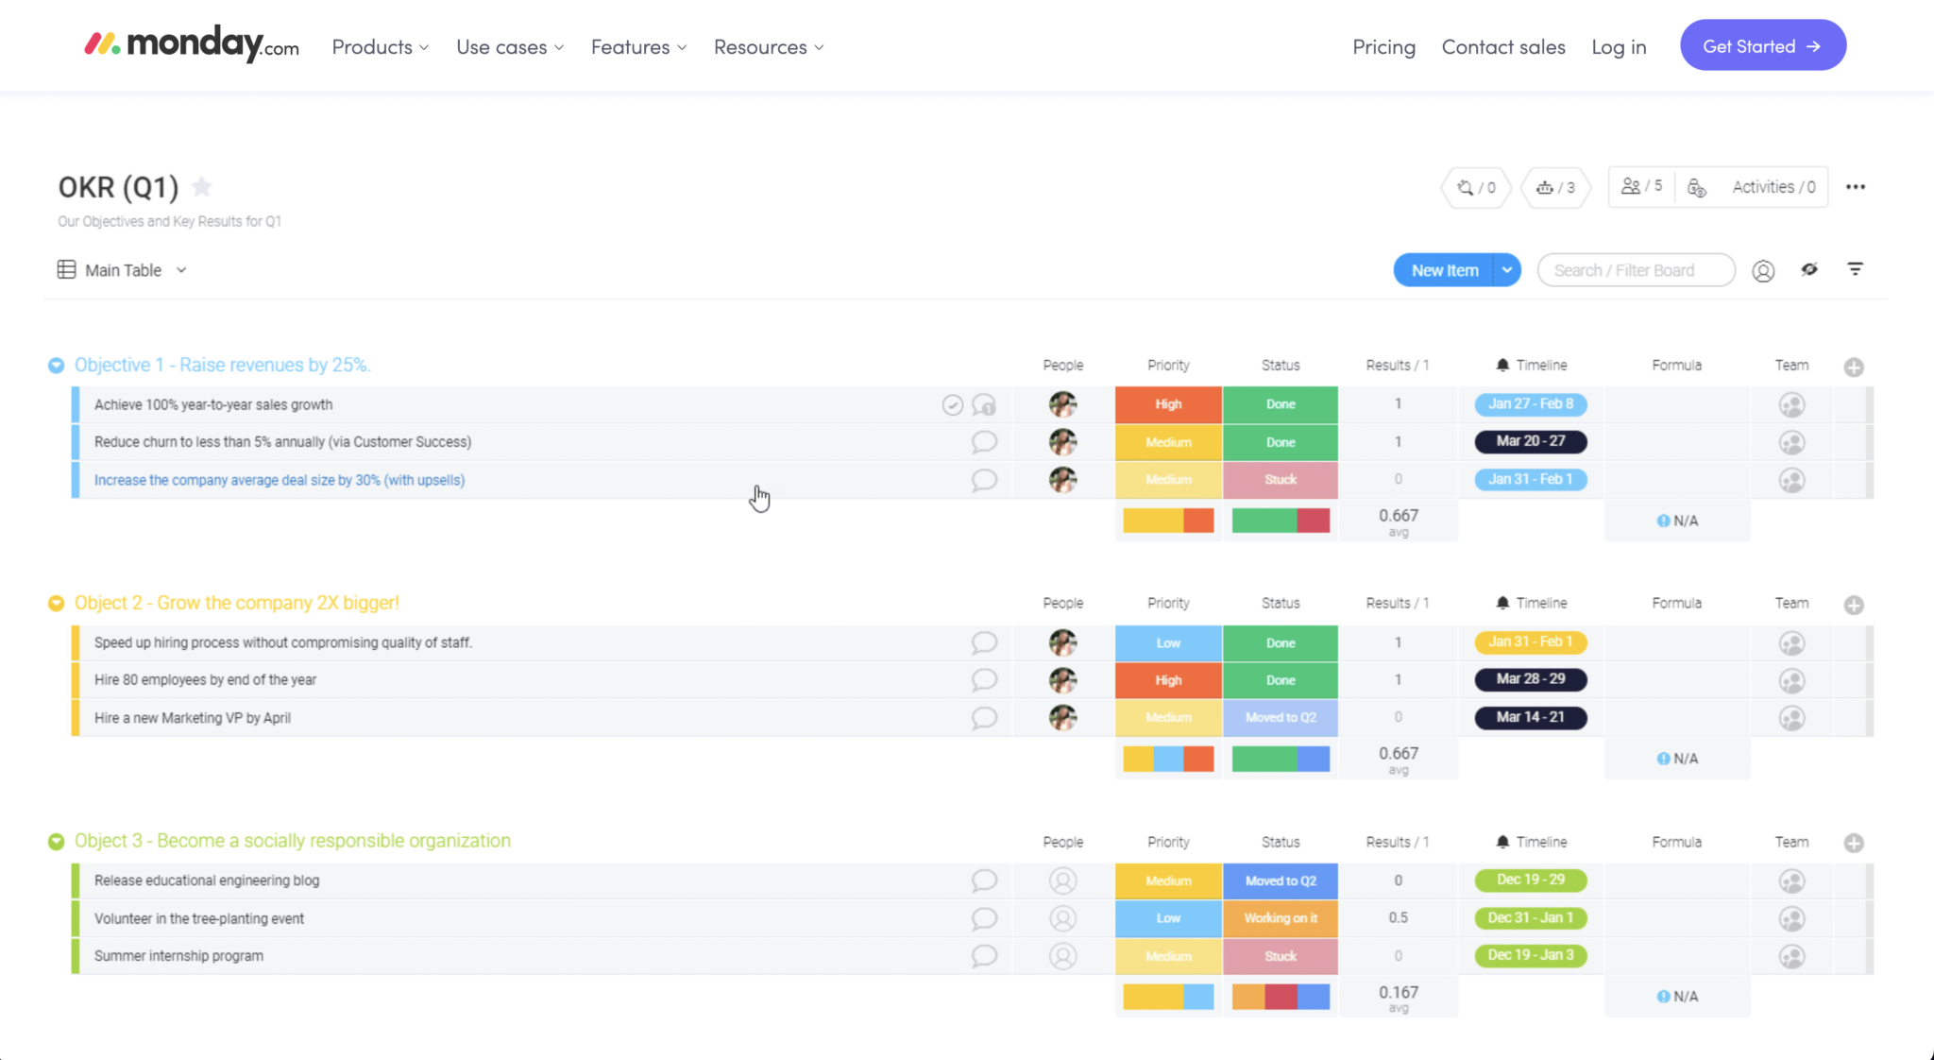Expand New Item dropdown arrow
Screen dimensions: 1934x1060
pyautogui.click(x=1507, y=270)
